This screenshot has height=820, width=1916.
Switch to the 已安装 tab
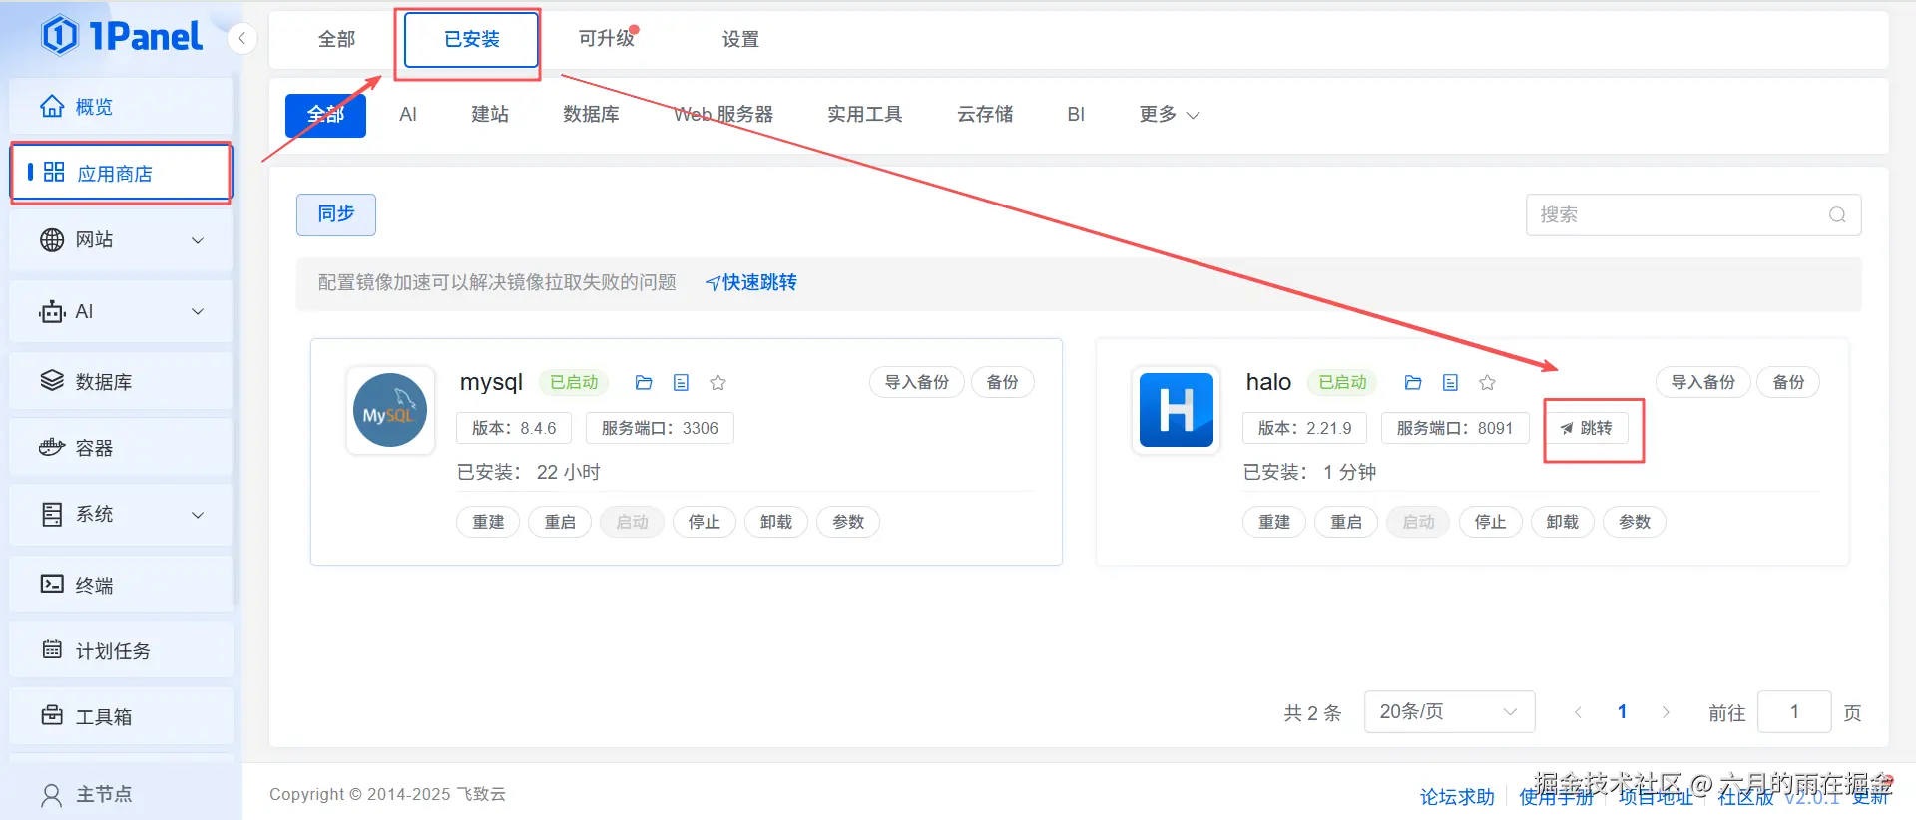(471, 40)
